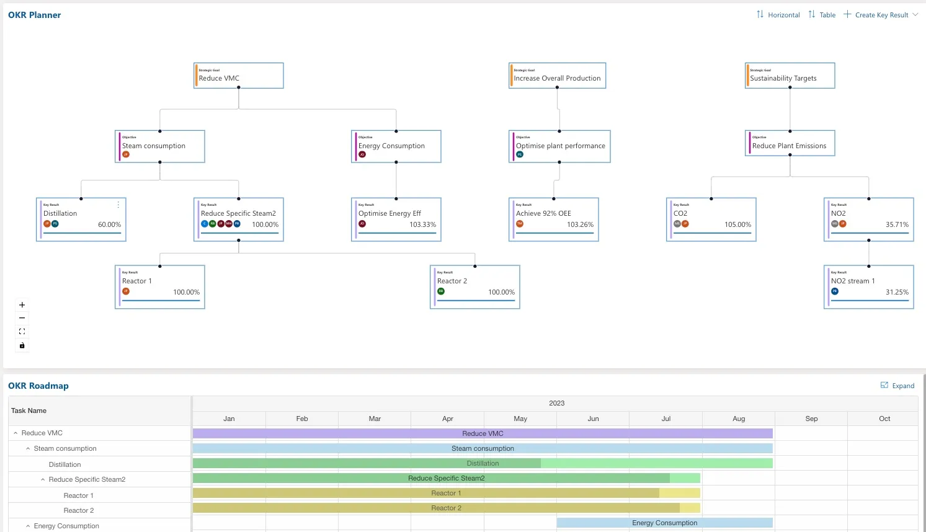Image resolution: width=926 pixels, height=532 pixels.
Task: Open the CO2 key result card
Action: coord(711,219)
